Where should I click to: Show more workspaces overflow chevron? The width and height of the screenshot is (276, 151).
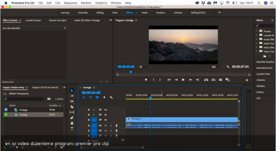pyautogui.click(x=219, y=12)
